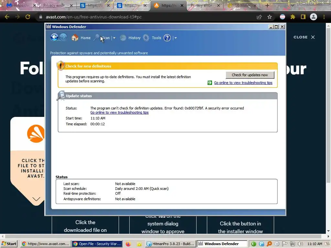Switch to Open File Security Warning taskbar item

(x=97, y=244)
